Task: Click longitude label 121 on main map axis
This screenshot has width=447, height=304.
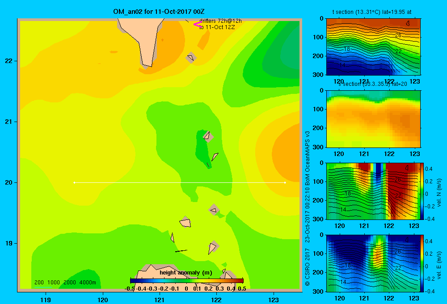Action: (x=160, y=300)
